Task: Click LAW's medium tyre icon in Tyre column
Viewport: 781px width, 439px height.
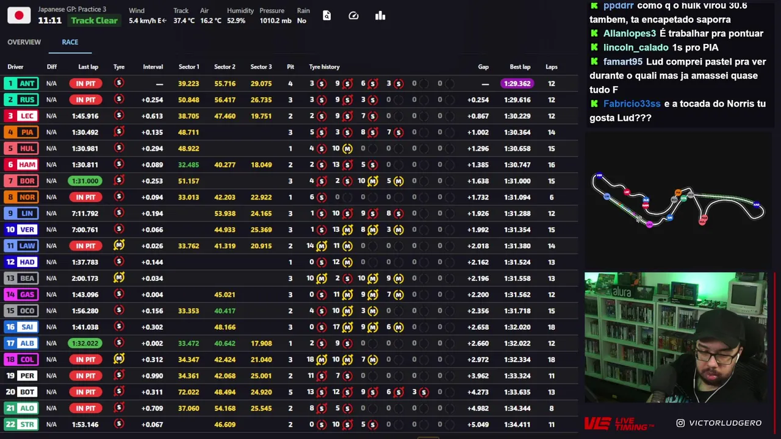Action: click(119, 245)
